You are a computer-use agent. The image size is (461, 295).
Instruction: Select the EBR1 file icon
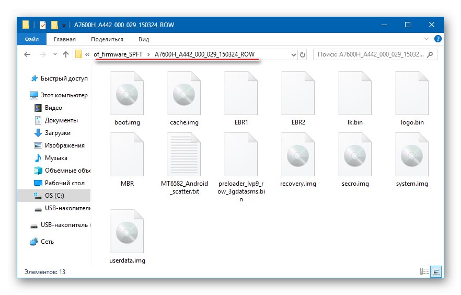point(241,93)
